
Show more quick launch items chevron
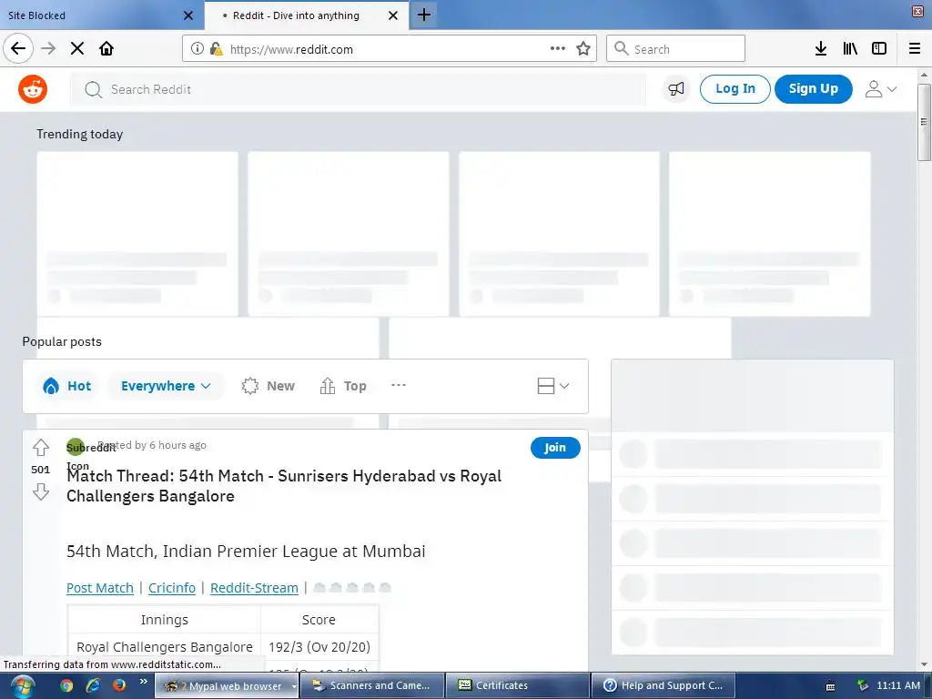pyautogui.click(x=143, y=681)
